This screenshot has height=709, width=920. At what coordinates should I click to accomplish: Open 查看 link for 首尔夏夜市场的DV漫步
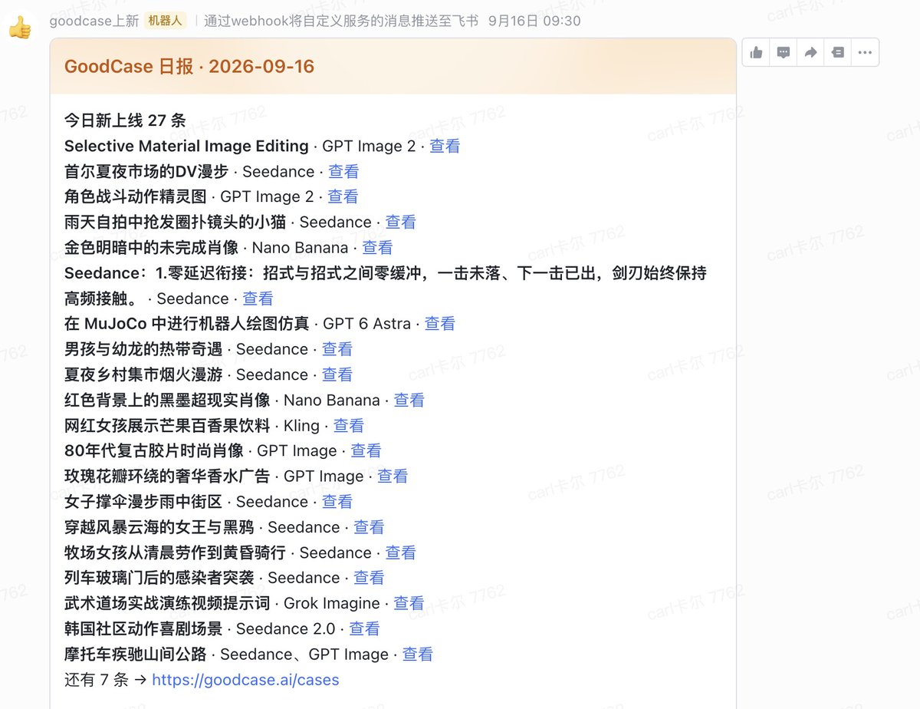point(343,171)
